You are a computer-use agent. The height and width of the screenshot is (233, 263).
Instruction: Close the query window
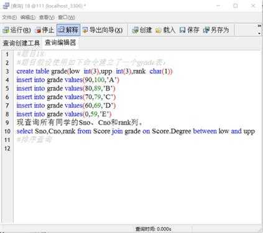[253, 6]
